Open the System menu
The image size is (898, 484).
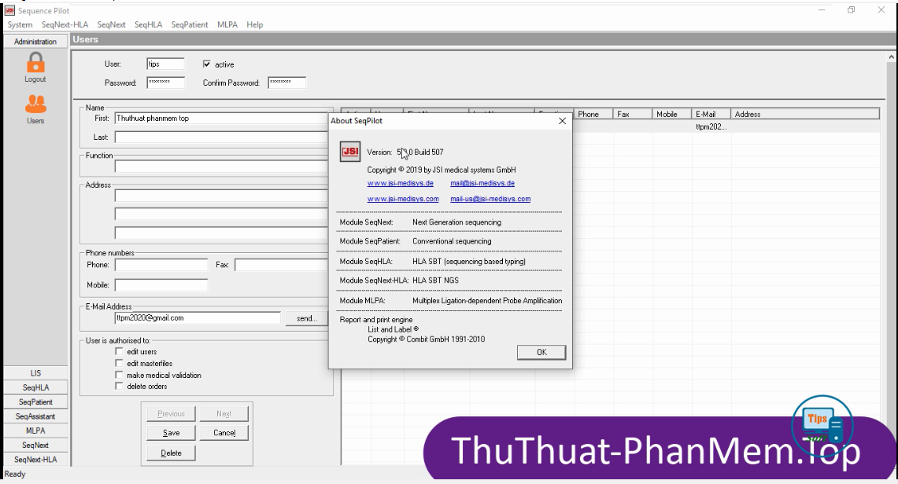(x=20, y=24)
